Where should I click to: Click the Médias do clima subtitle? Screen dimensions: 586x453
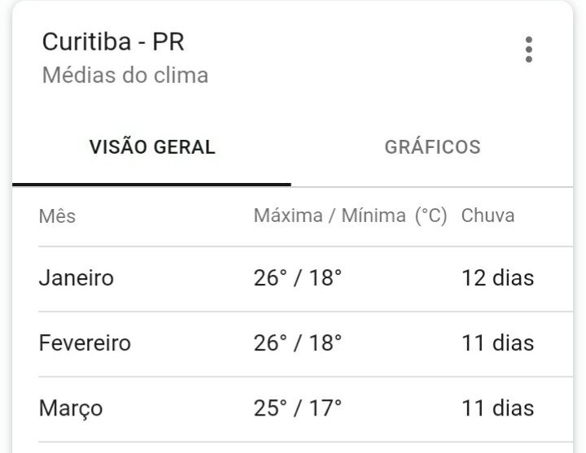click(x=125, y=75)
